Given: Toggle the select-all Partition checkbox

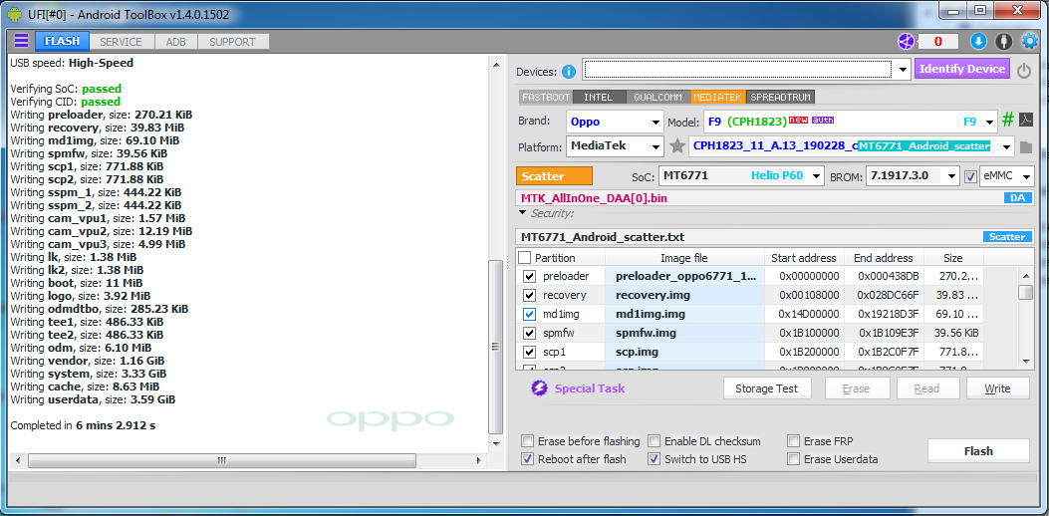Looking at the screenshot, I should pos(525,258).
